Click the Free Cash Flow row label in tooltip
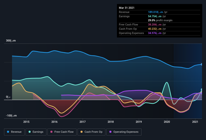Viewport: 206px width, 140px height. [x=128, y=24]
